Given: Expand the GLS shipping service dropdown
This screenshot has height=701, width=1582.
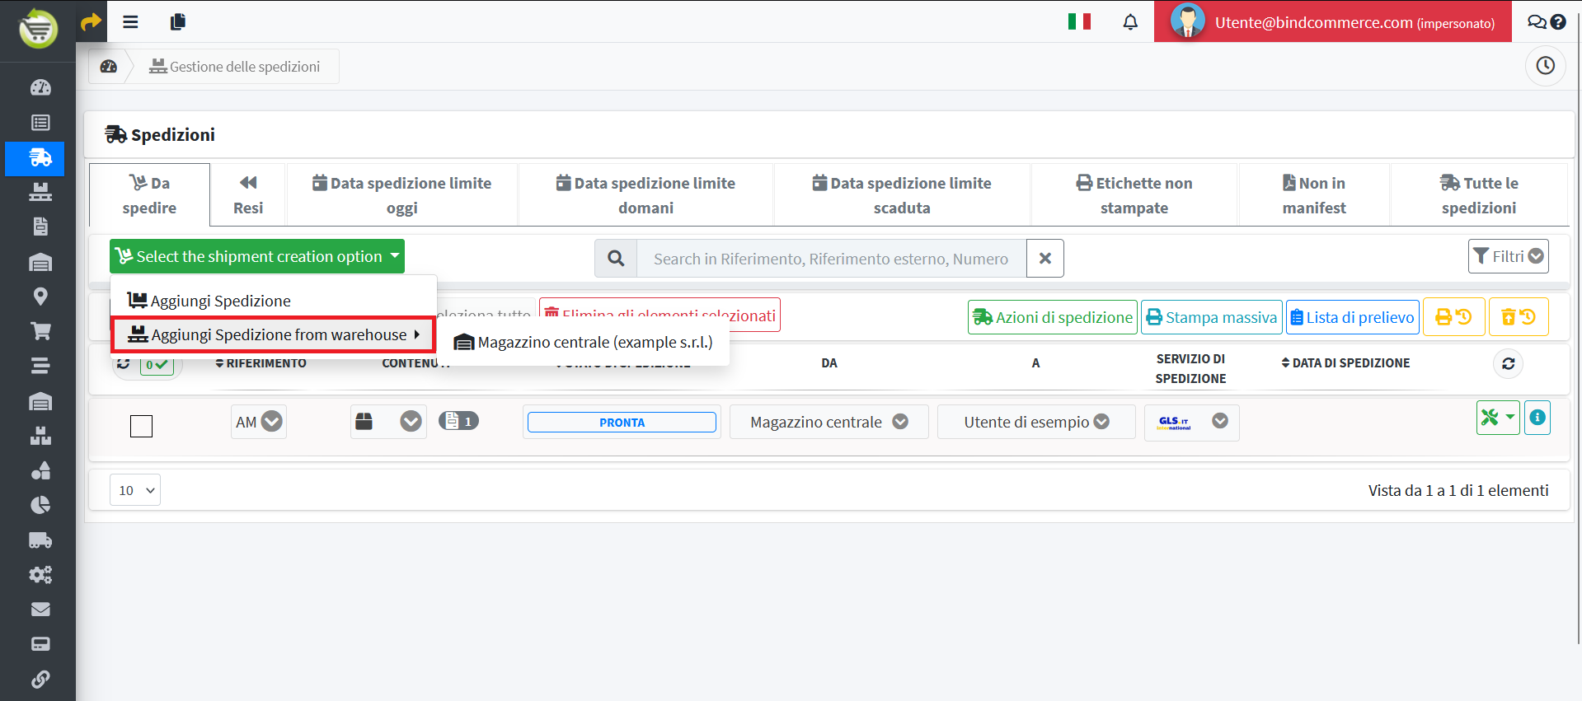Looking at the screenshot, I should 1219,421.
